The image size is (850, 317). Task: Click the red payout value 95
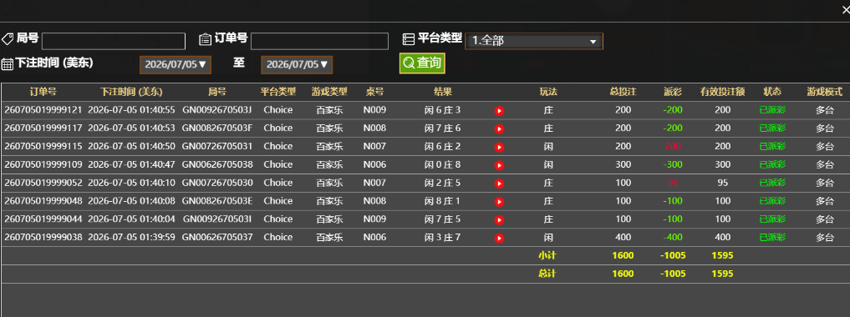[673, 183]
